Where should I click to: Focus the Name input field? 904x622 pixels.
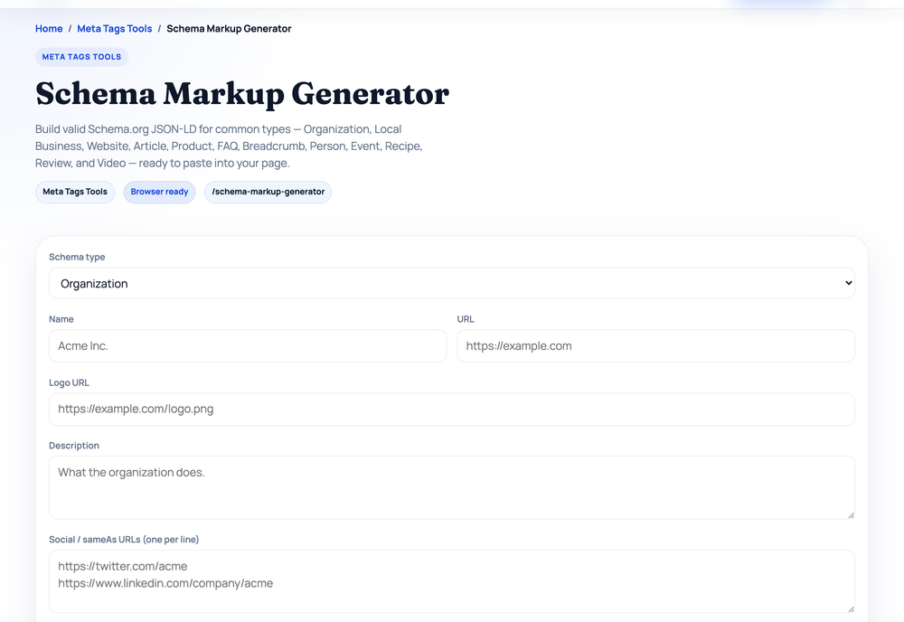248,346
